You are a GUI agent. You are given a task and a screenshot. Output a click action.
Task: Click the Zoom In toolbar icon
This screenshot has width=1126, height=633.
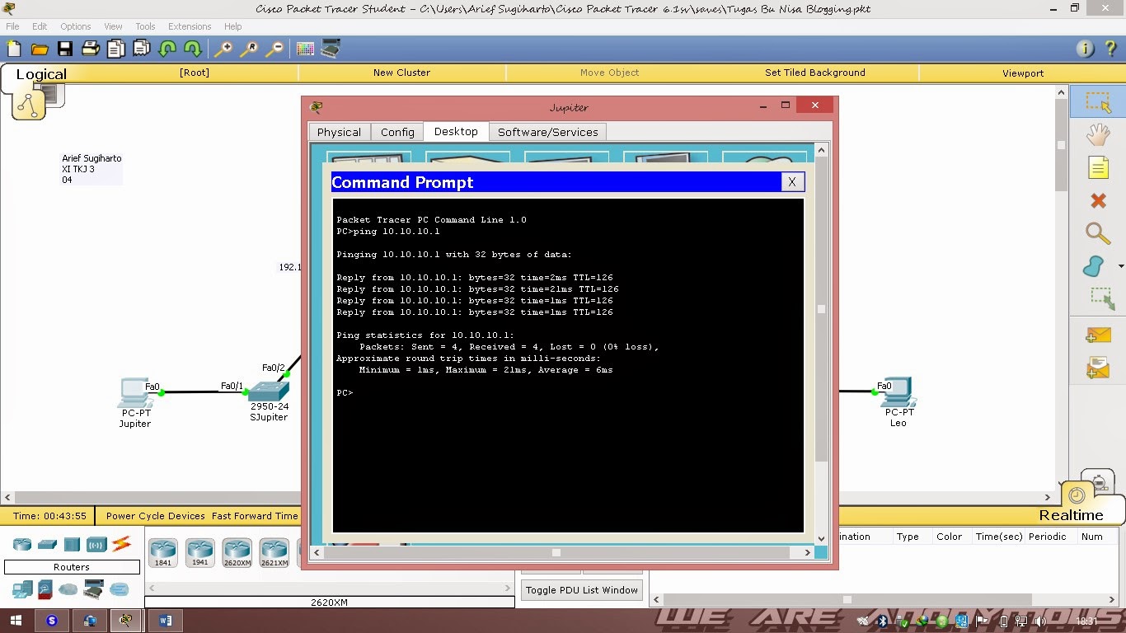pyautogui.click(x=223, y=49)
